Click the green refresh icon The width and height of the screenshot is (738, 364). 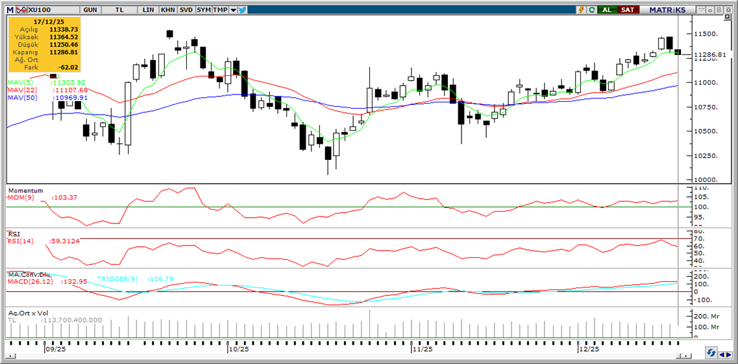coord(591,10)
